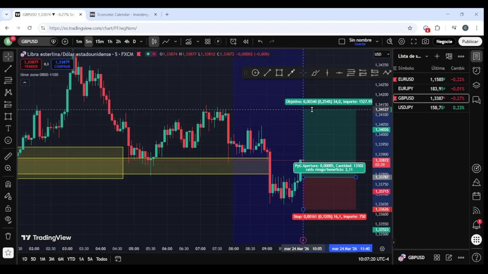Toggle magnet mode for drawings
The width and height of the screenshot is (488, 274).
coord(8,184)
